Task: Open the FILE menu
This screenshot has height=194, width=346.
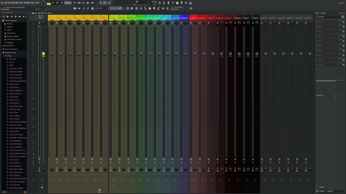Action: pos(2,3)
